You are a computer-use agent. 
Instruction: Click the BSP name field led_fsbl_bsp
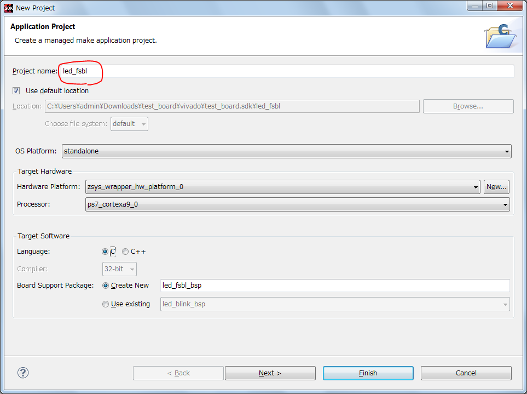[335, 285]
